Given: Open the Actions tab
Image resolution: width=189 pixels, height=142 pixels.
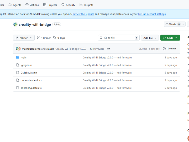Looking at the screenshot, I should tap(32, 5).
